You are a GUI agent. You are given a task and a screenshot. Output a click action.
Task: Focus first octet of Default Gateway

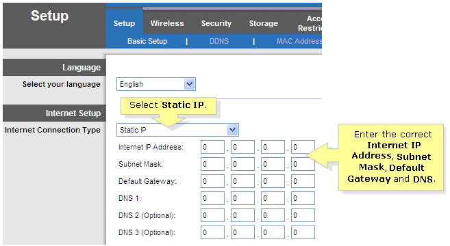[x=212, y=181]
